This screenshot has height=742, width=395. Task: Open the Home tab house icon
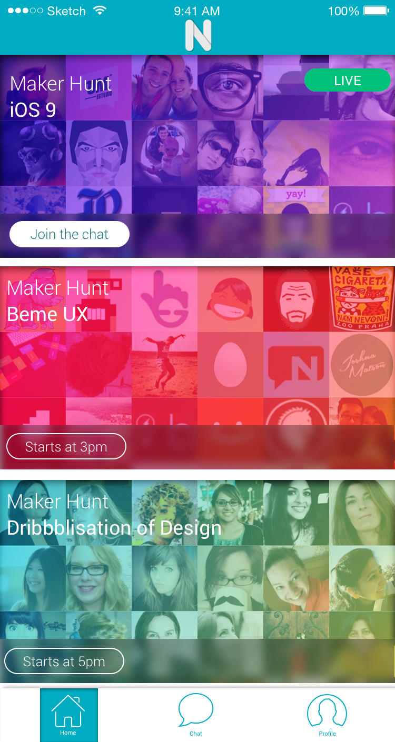(68, 711)
